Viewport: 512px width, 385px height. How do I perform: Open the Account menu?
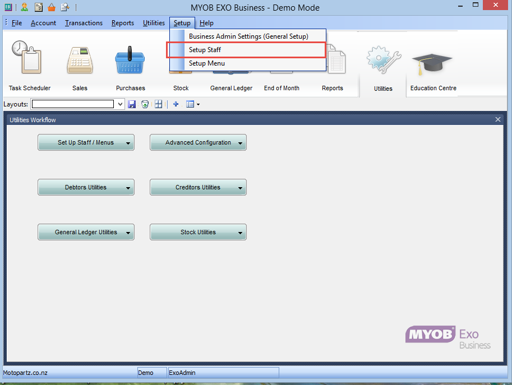(43, 23)
